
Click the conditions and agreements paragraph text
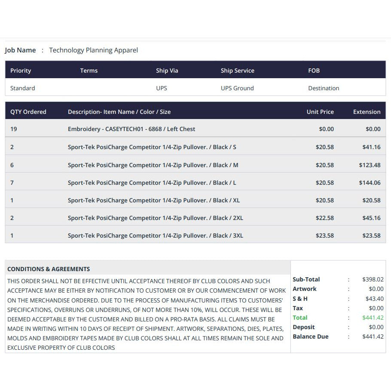[147, 314]
